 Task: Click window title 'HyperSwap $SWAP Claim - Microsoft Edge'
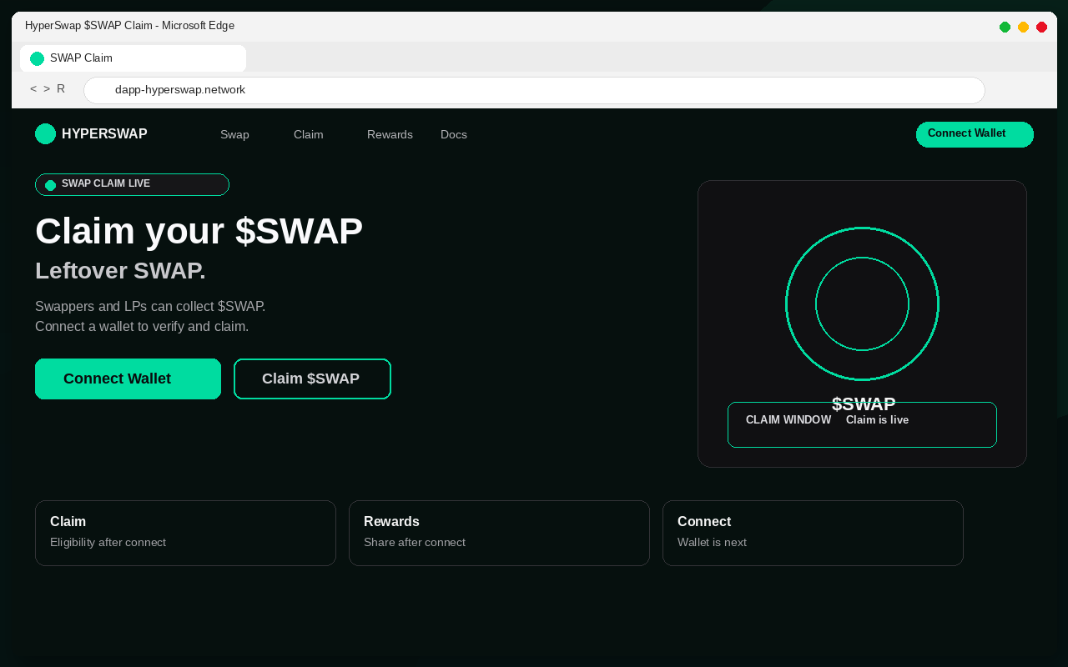click(x=129, y=26)
